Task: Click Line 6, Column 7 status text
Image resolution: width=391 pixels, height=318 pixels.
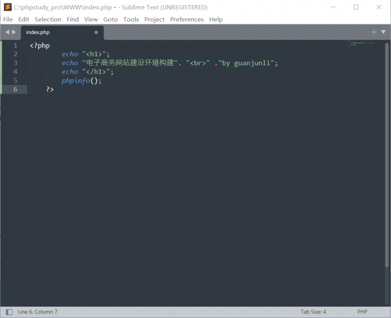Action: 38,312
